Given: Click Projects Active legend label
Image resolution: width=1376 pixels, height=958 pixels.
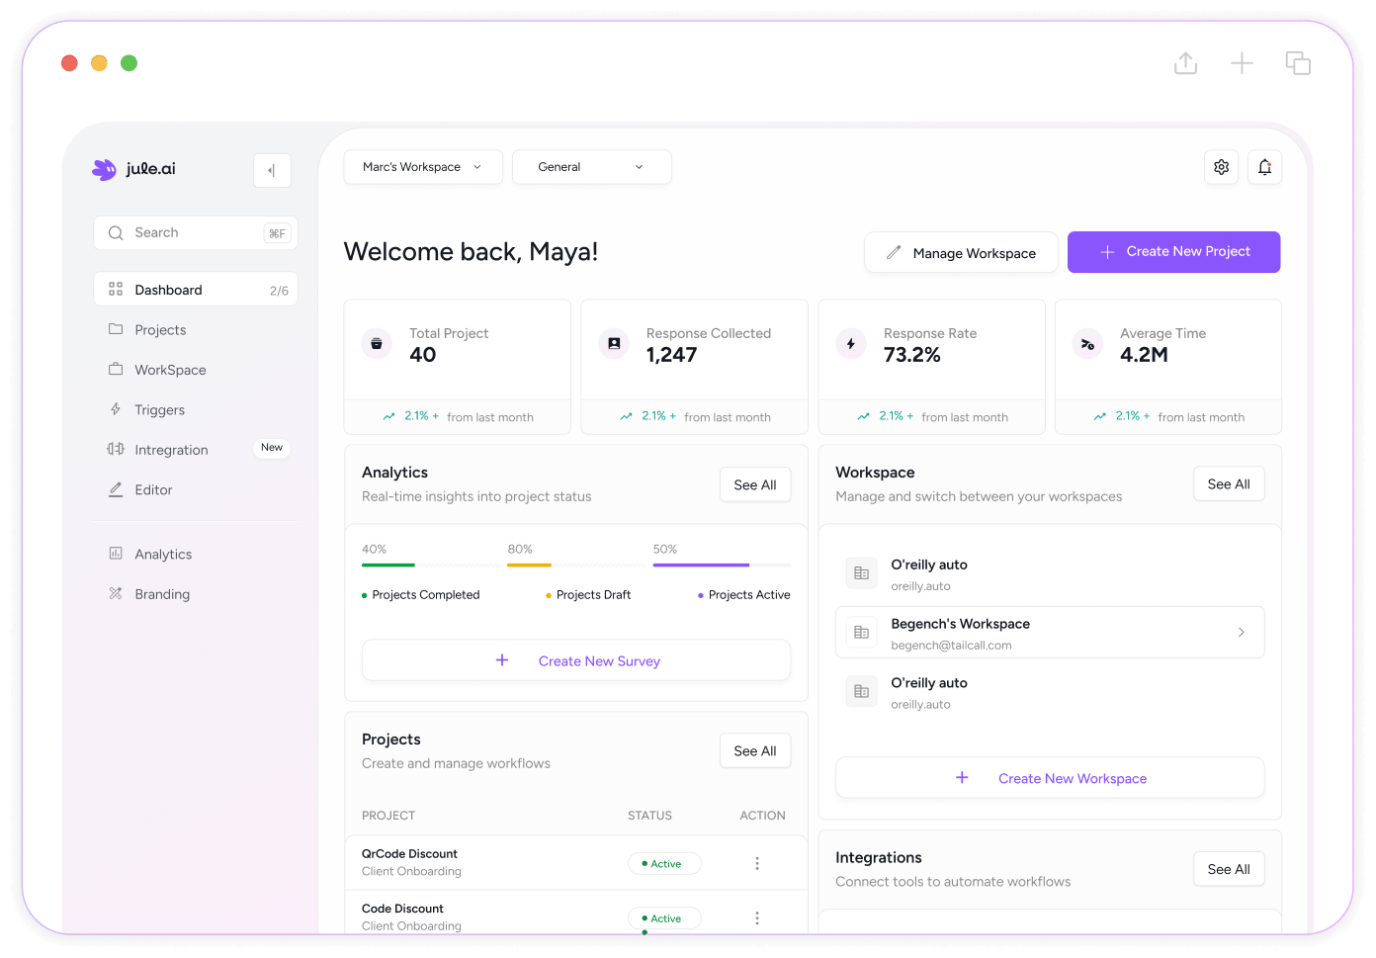Looking at the screenshot, I should pyautogui.click(x=749, y=594).
